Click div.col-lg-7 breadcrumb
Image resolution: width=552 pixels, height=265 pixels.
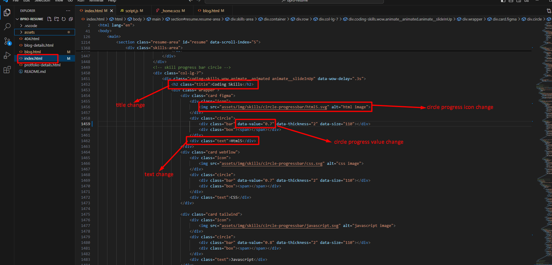326,19
